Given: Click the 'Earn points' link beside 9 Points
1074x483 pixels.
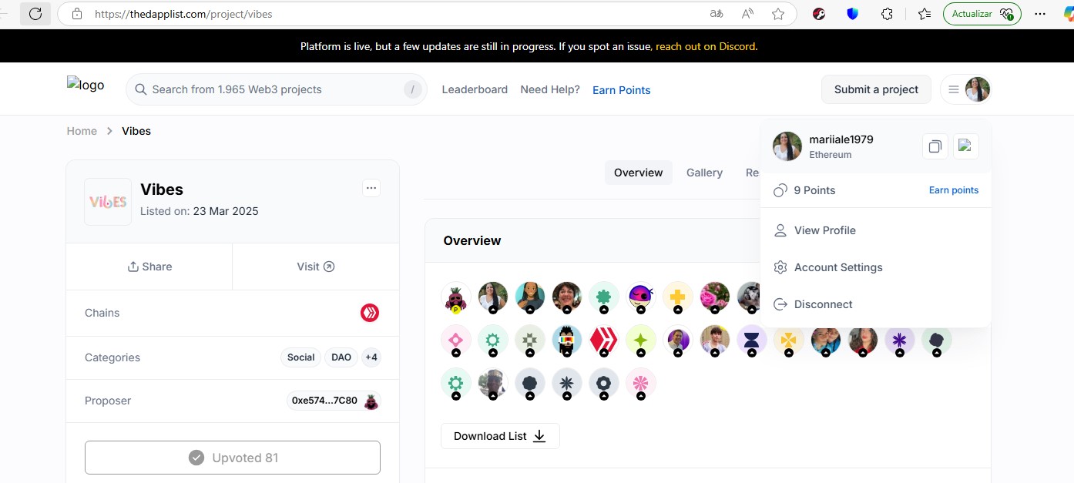Looking at the screenshot, I should [x=954, y=190].
